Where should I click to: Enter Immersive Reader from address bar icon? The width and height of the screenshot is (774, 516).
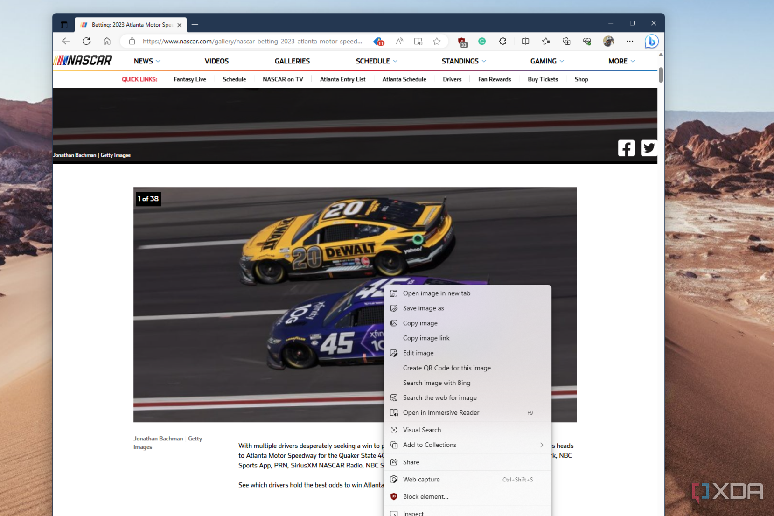tap(418, 41)
